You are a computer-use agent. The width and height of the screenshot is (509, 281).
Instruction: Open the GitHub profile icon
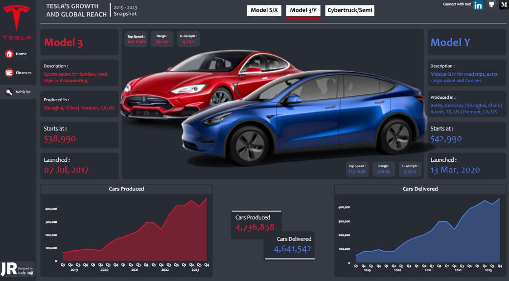click(x=491, y=4)
